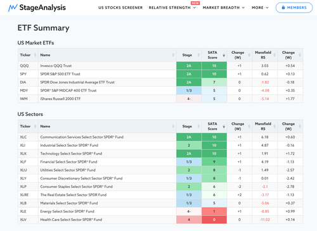Click the IWM ticker cell

pyautogui.click(x=28, y=99)
